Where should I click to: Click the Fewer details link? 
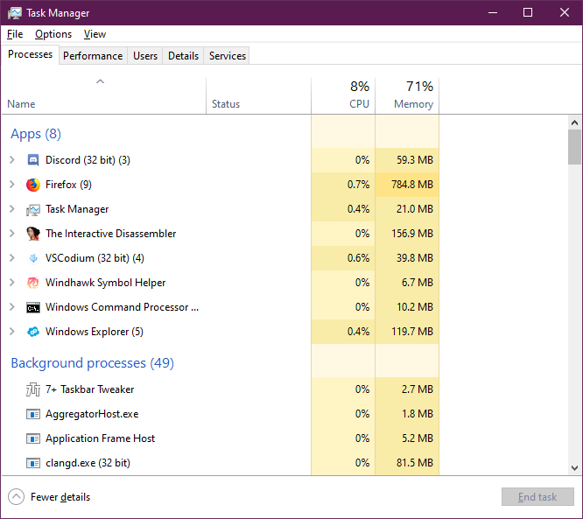coord(60,497)
